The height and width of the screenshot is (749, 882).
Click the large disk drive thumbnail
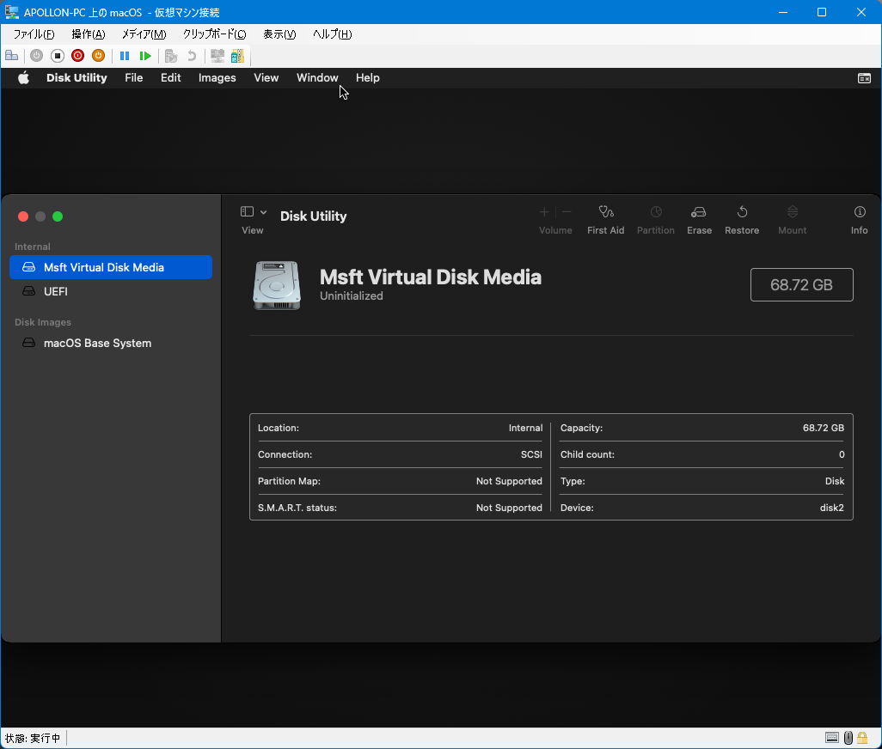(276, 285)
